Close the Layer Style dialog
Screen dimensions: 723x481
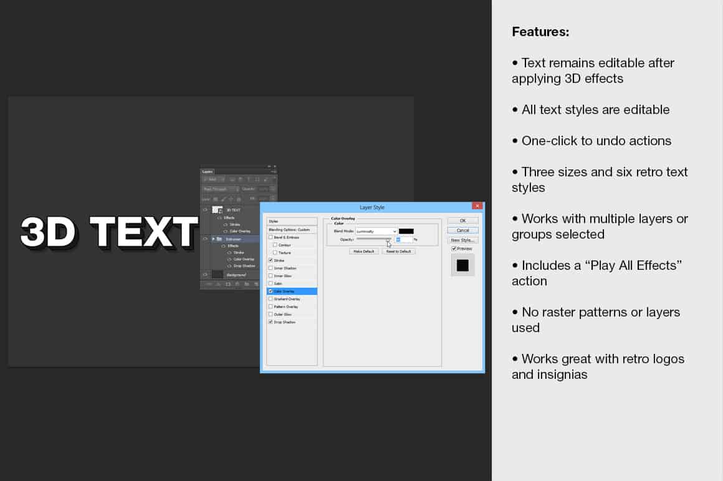click(477, 206)
